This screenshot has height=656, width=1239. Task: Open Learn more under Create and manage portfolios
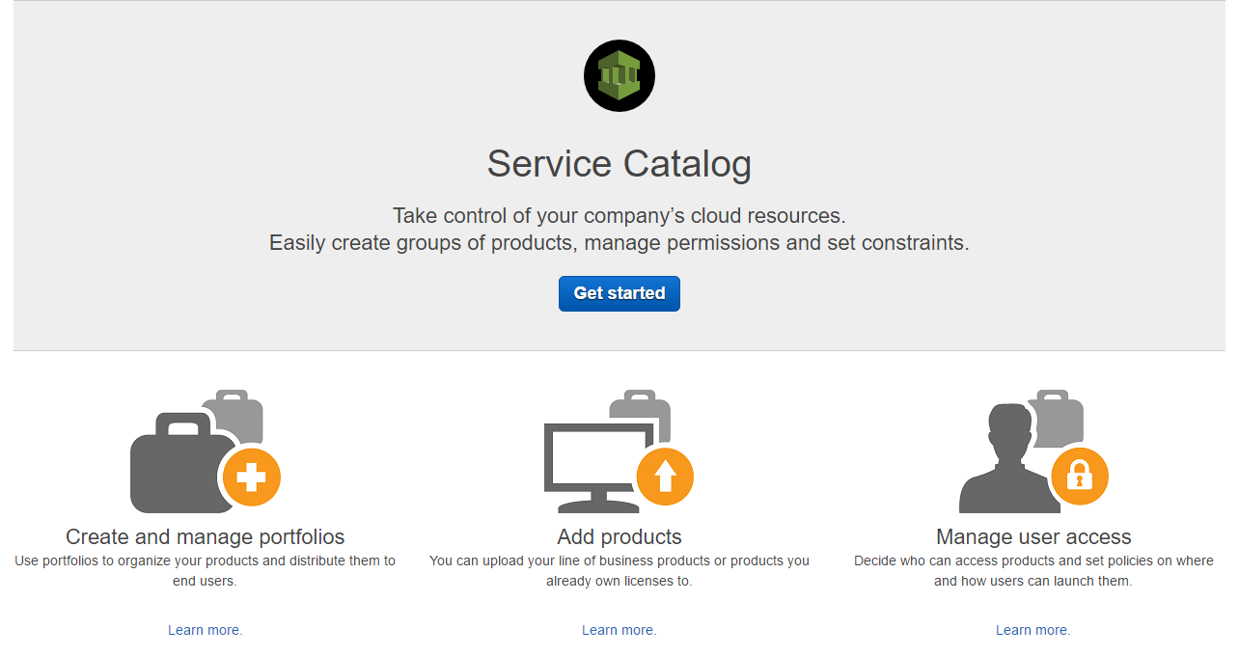205,630
